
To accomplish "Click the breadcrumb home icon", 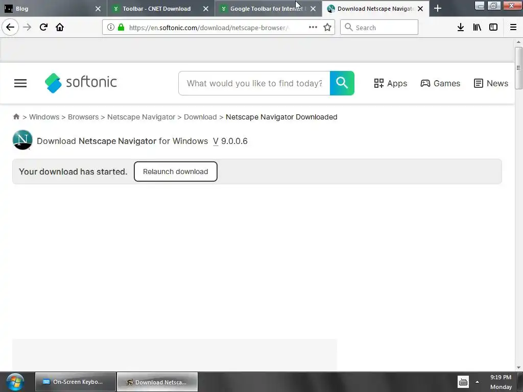I will coord(16,117).
